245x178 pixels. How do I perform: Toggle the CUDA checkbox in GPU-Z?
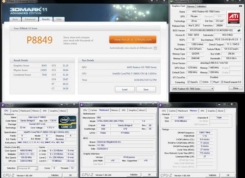201,82
